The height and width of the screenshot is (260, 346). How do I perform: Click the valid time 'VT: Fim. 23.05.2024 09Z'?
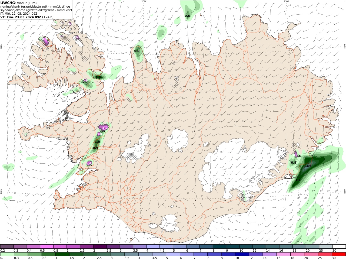coord(21,17)
